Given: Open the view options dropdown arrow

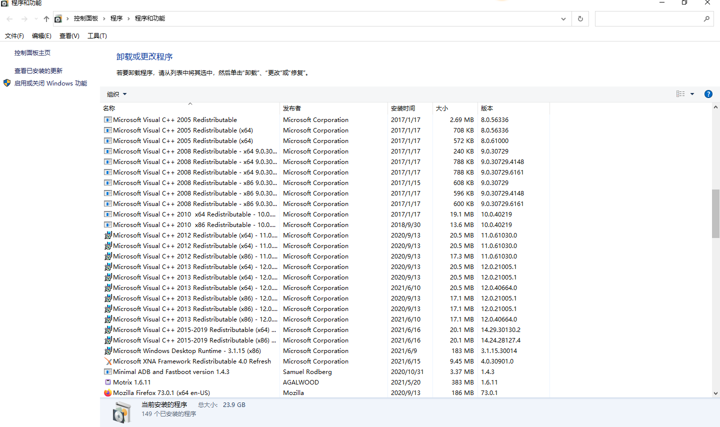Looking at the screenshot, I should click(692, 94).
